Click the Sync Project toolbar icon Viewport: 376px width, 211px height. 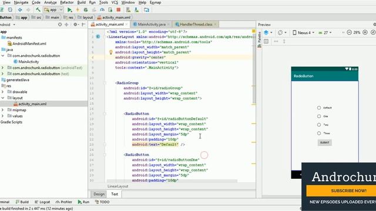coord(10,10)
